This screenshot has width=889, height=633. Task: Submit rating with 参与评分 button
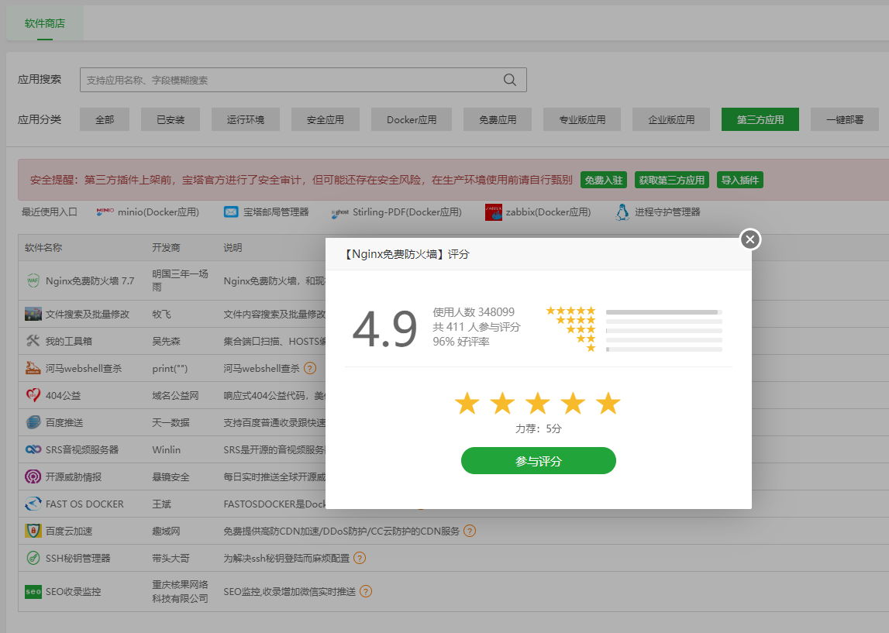tap(538, 461)
